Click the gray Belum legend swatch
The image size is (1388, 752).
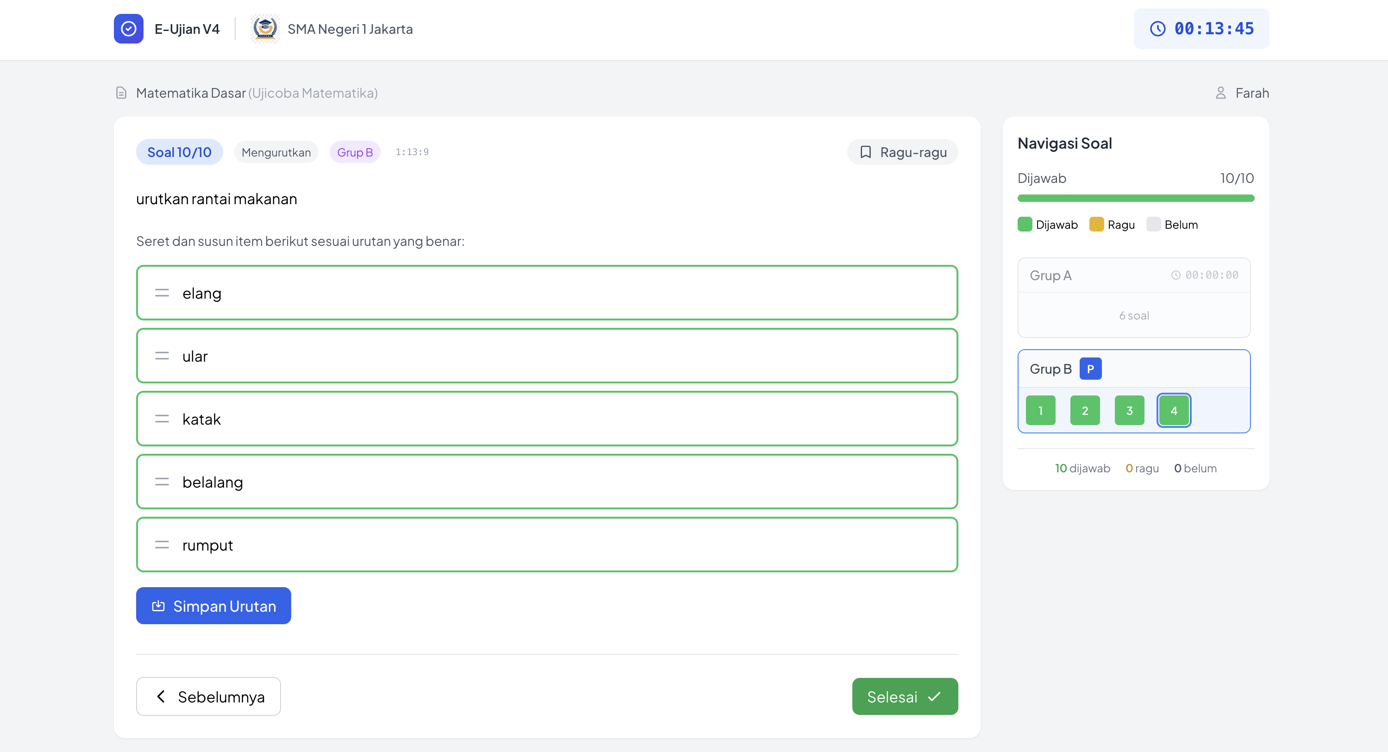(x=1153, y=224)
